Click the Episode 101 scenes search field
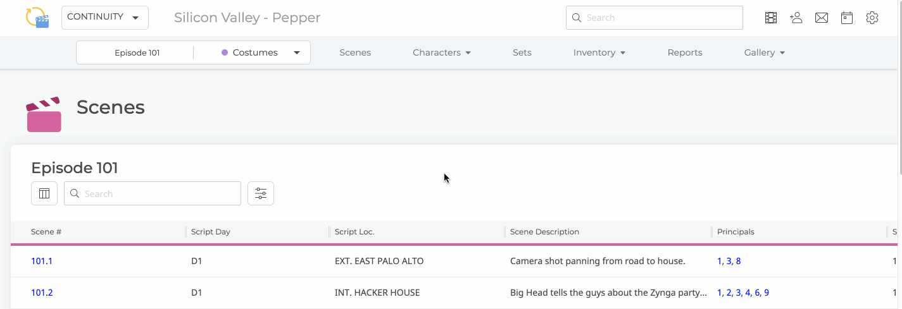 153,193
